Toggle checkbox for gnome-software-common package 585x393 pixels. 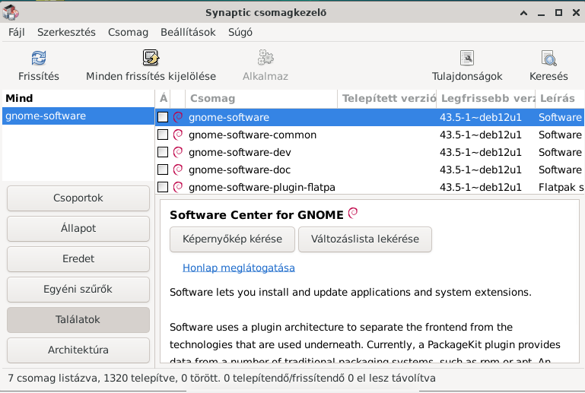tap(163, 135)
